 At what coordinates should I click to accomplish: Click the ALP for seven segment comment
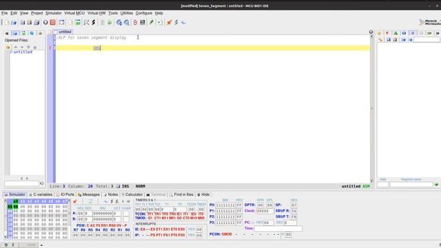92,38
